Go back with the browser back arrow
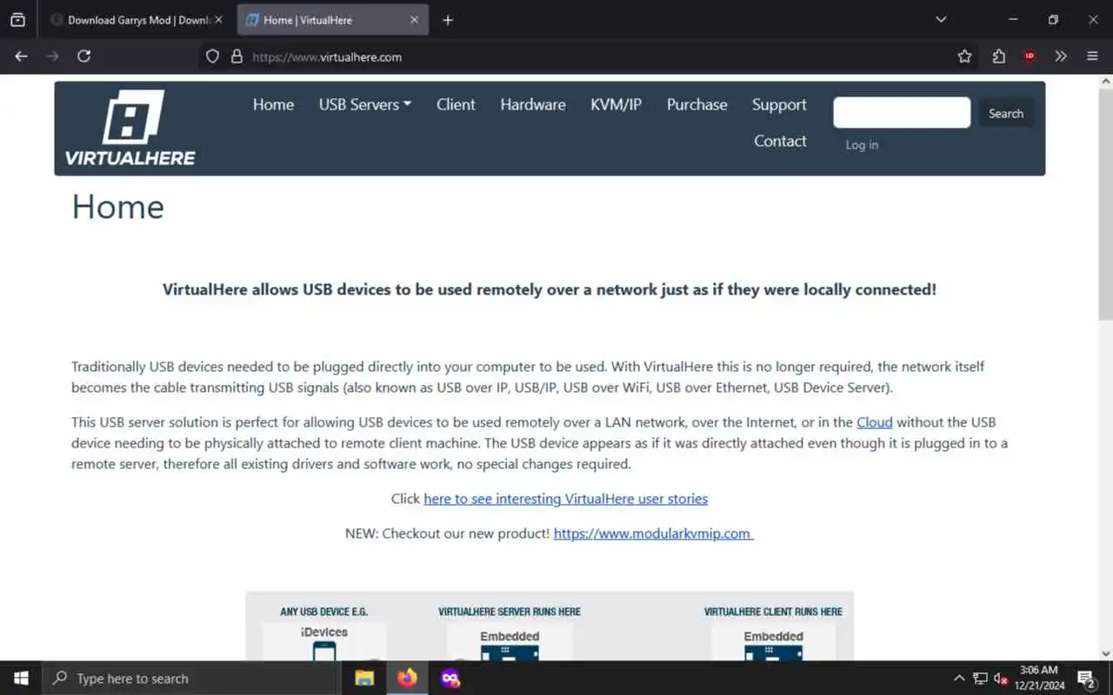1113x695 pixels. [22, 56]
